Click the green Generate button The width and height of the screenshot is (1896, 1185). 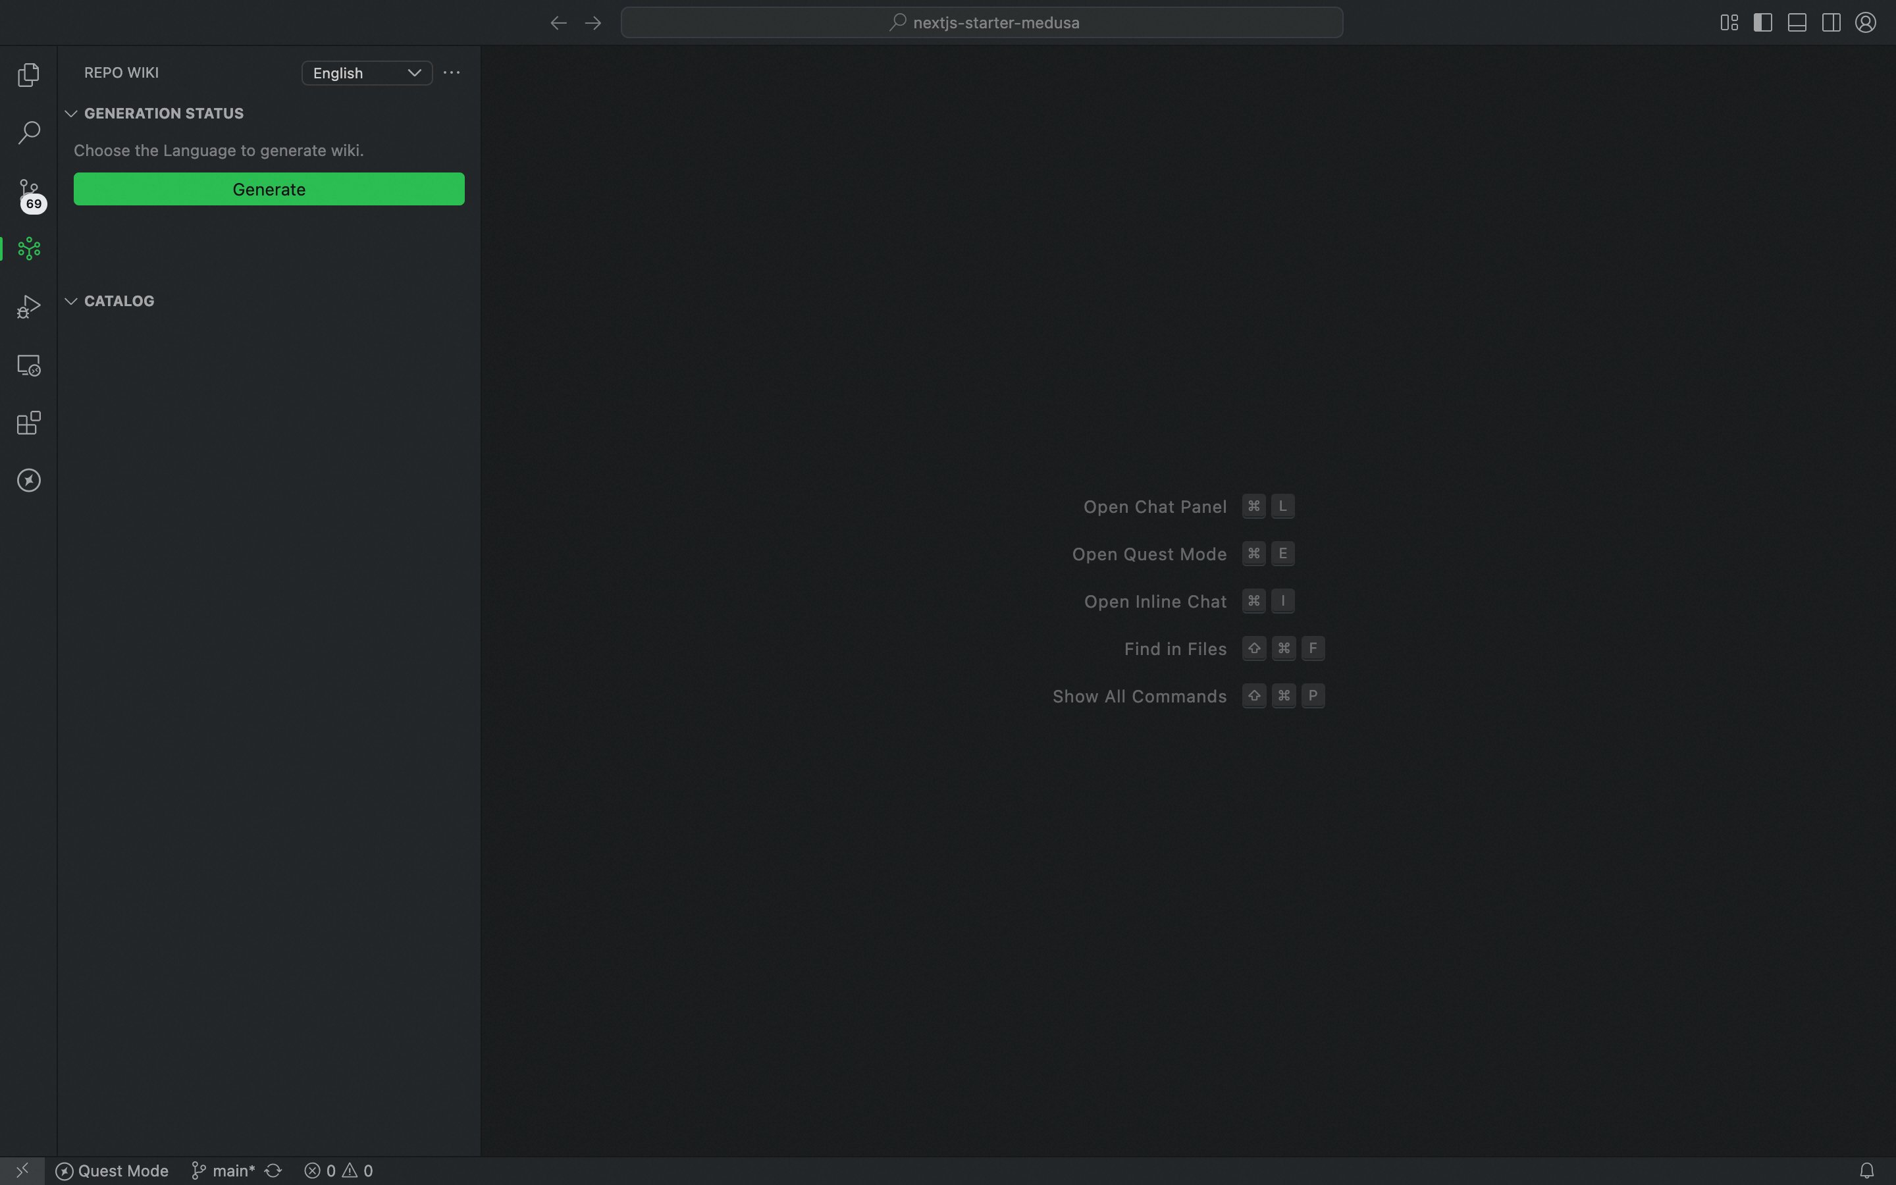(x=269, y=189)
